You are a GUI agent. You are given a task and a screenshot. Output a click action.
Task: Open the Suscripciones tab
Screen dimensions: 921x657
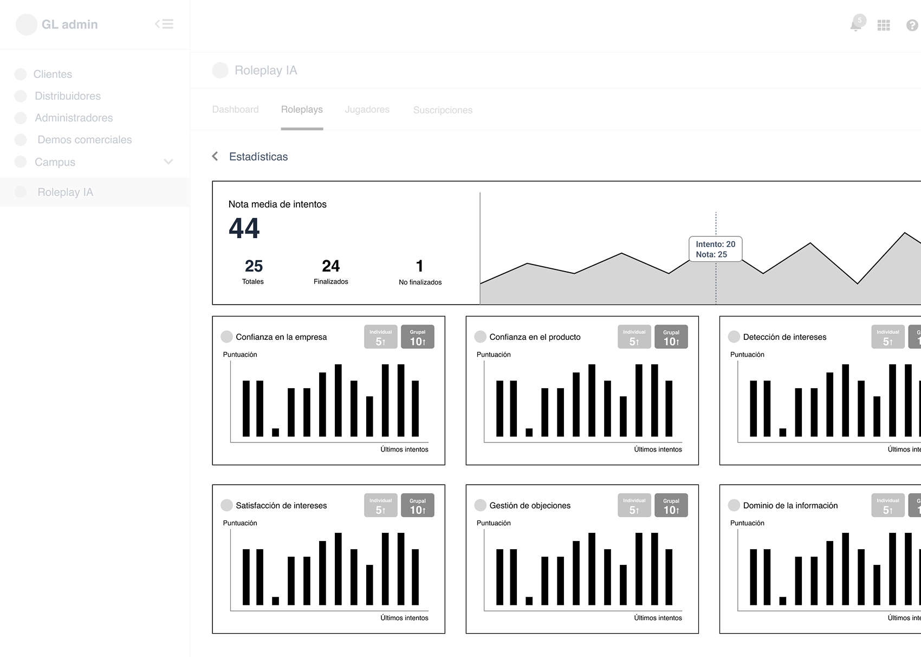(x=443, y=110)
